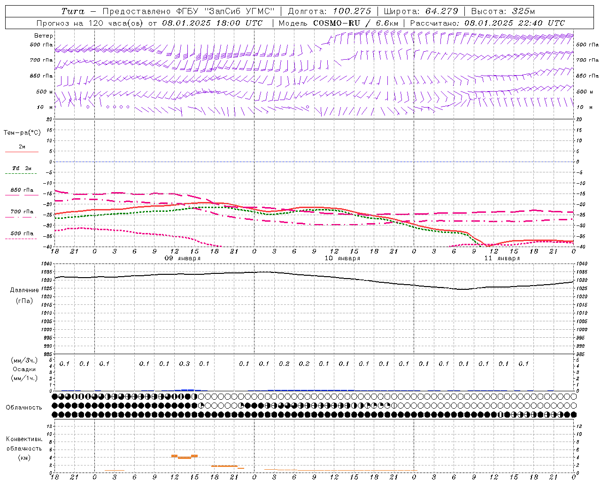The height and width of the screenshot is (481, 601).
Task: Click the "Долгота: 100.275" header value
Action: coord(330,11)
